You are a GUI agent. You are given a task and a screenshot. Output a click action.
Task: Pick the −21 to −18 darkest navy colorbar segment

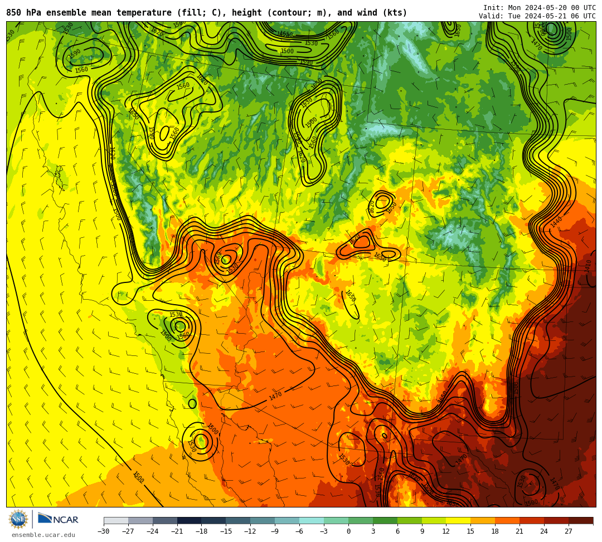tap(190, 520)
